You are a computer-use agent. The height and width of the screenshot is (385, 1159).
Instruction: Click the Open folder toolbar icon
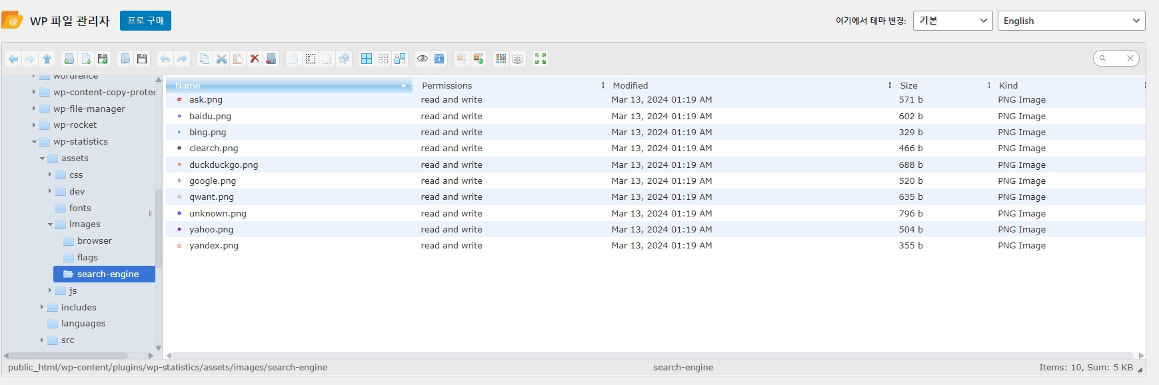click(x=125, y=59)
